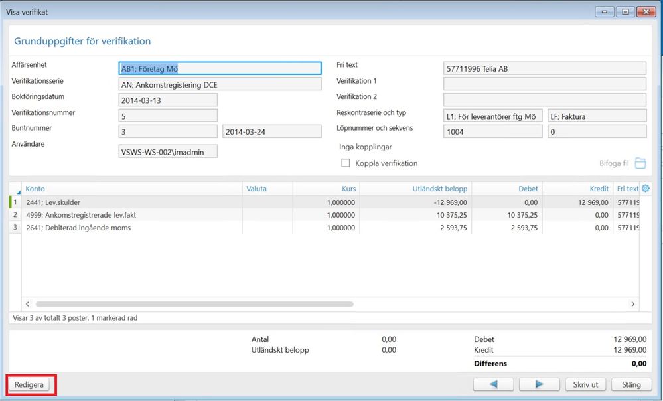The image size is (663, 401).
Task: Go to next verification with right arrow
Action: click(539, 384)
